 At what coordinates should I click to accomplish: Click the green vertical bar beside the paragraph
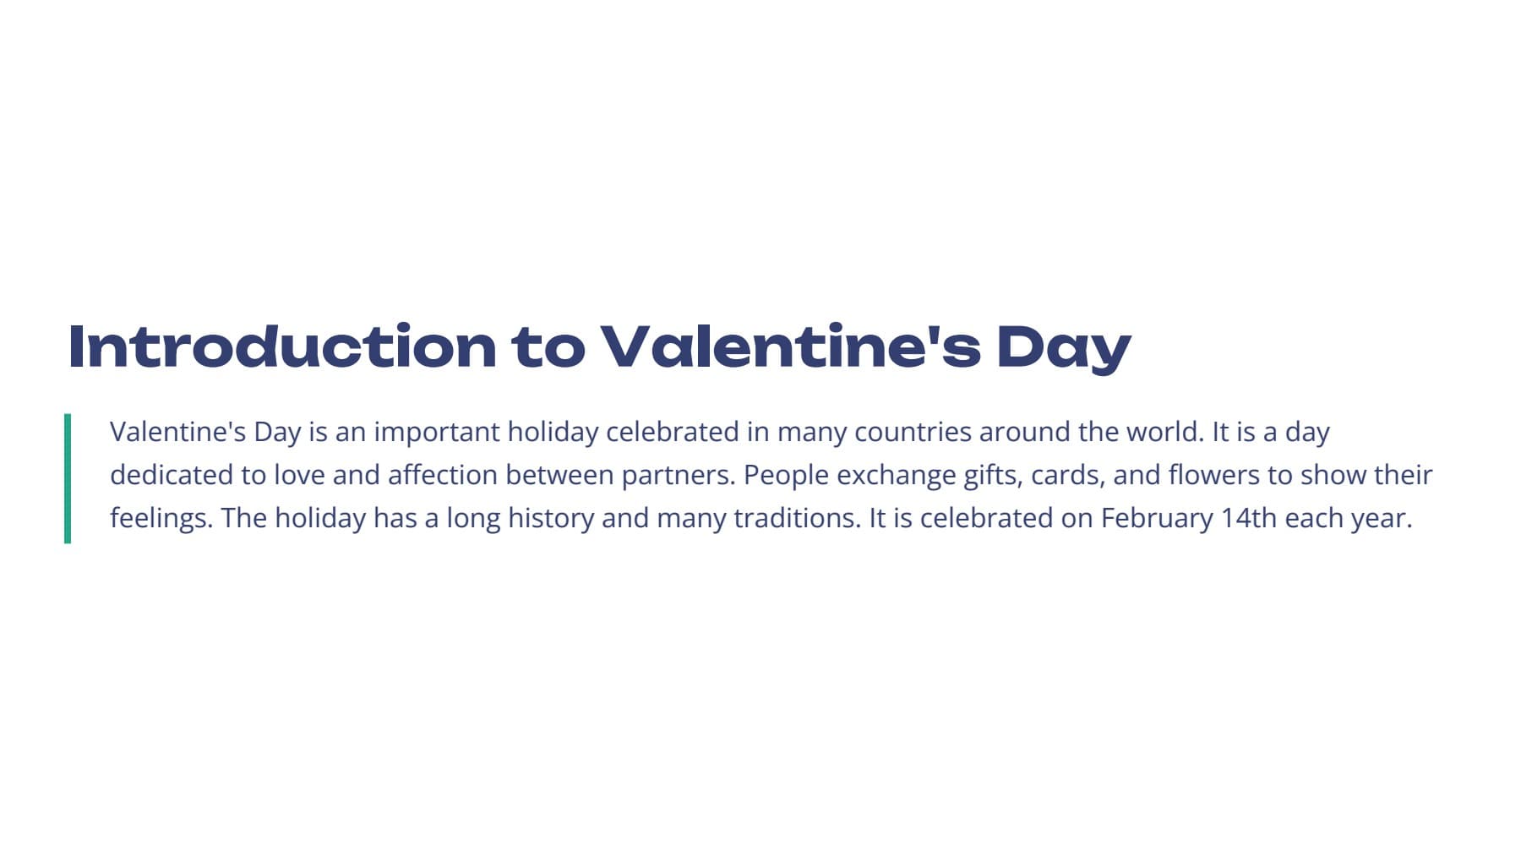click(x=68, y=477)
